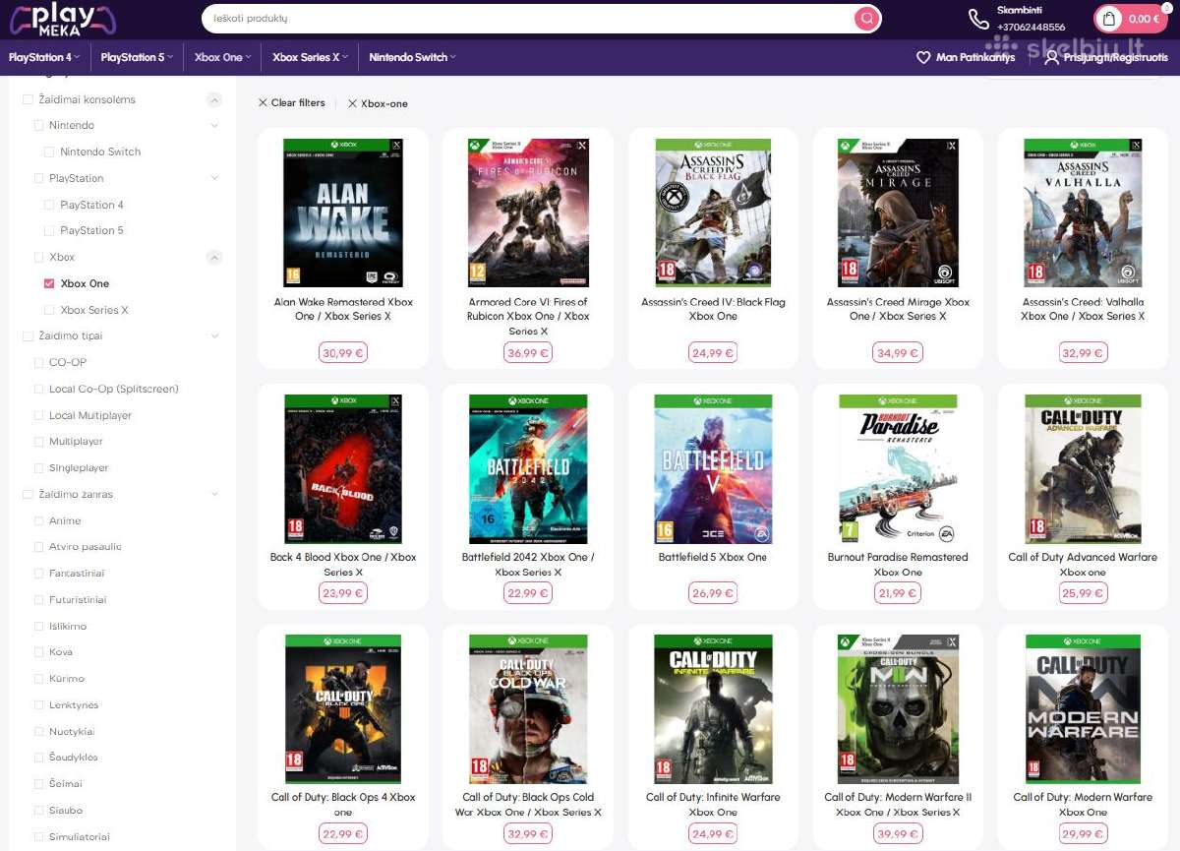Click the Battlefield 5 Xbox One title
Image resolution: width=1180 pixels, height=851 pixels.
click(713, 557)
